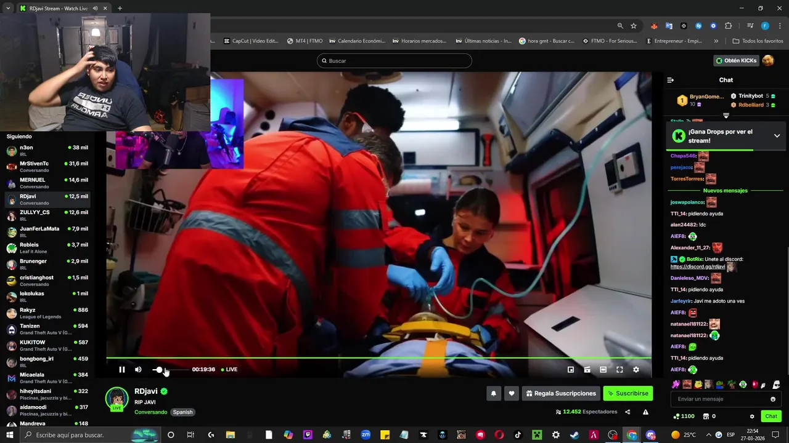The width and height of the screenshot is (789, 443).
Task: Pause the stream video
Action: pos(122,369)
